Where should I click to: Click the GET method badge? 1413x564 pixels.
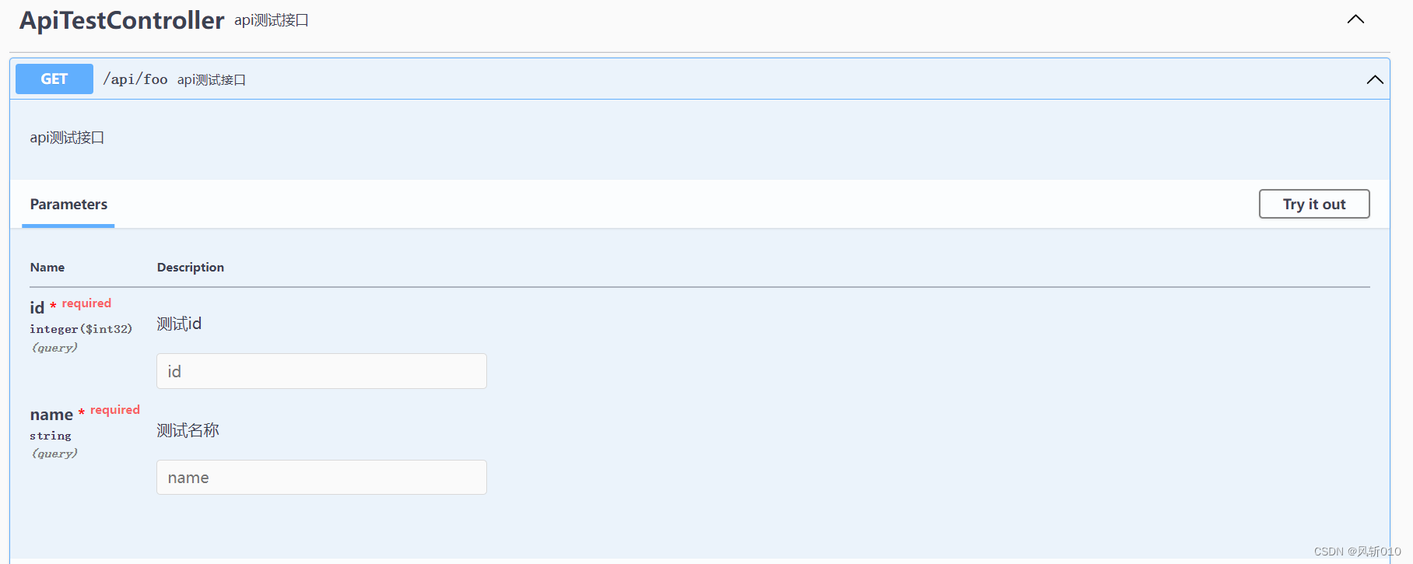pos(53,79)
